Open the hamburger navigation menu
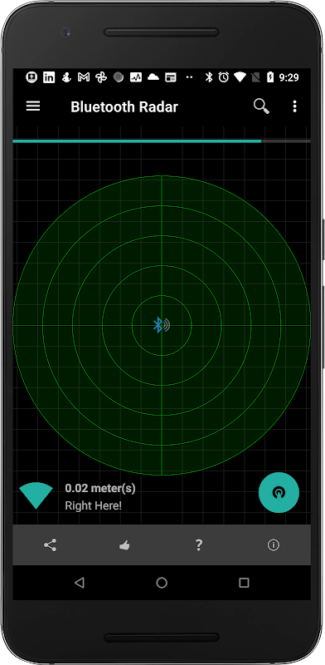The height and width of the screenshot is (665, 325). 33,106
